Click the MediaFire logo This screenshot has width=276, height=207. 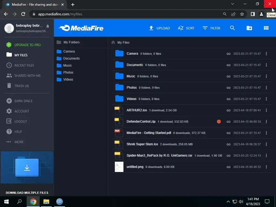(81, 28)
